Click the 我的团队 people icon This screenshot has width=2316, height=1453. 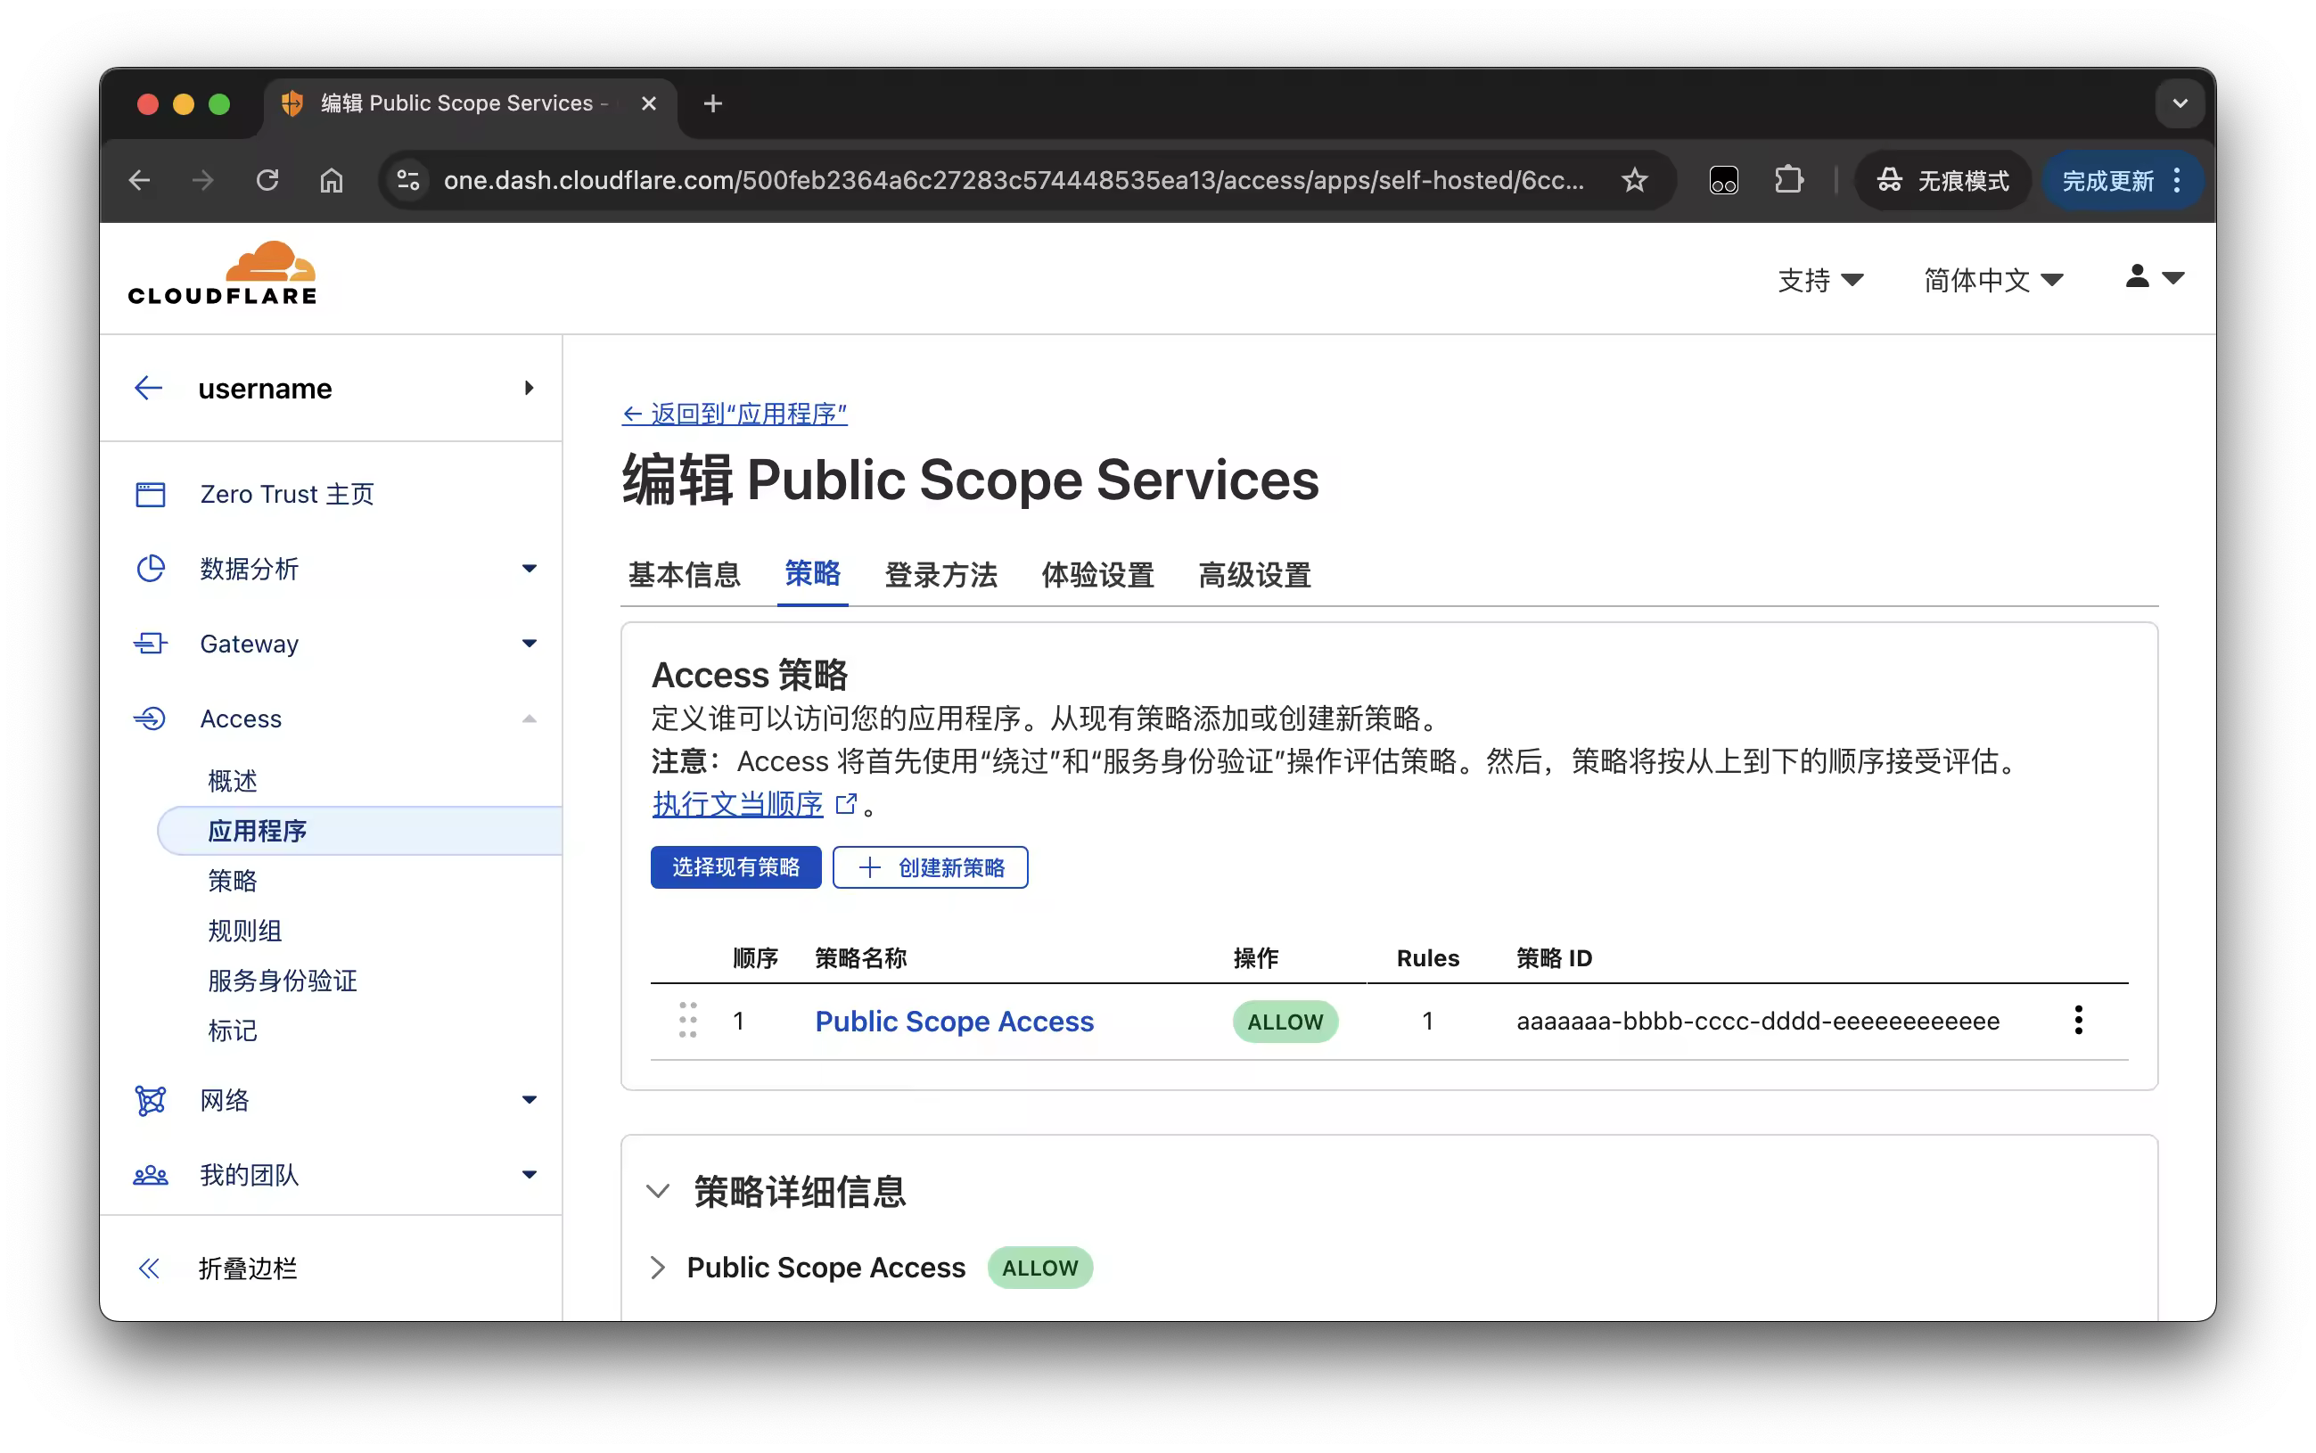(151, 1175)
